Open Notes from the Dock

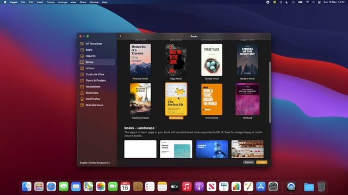[162, 186]
